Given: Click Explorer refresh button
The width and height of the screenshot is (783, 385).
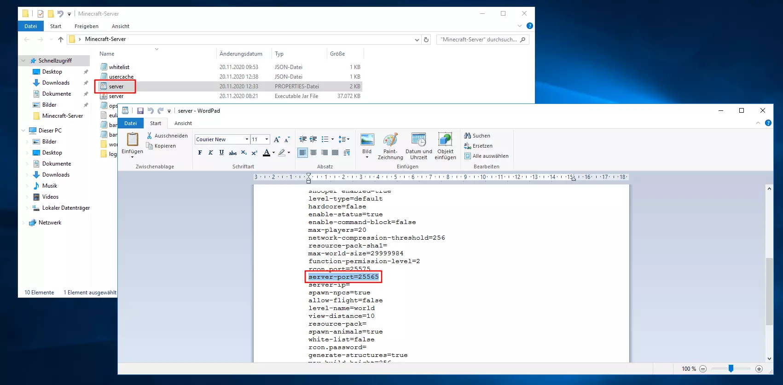Looking at the screenshot, I should pos(426,40).
